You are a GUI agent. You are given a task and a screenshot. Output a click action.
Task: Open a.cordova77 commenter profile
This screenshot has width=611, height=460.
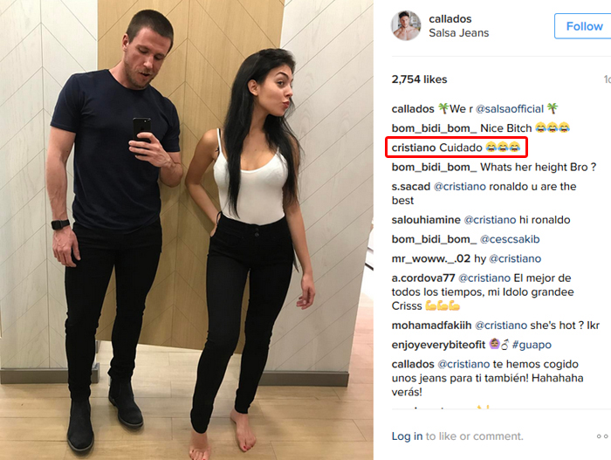coord(423,278)
